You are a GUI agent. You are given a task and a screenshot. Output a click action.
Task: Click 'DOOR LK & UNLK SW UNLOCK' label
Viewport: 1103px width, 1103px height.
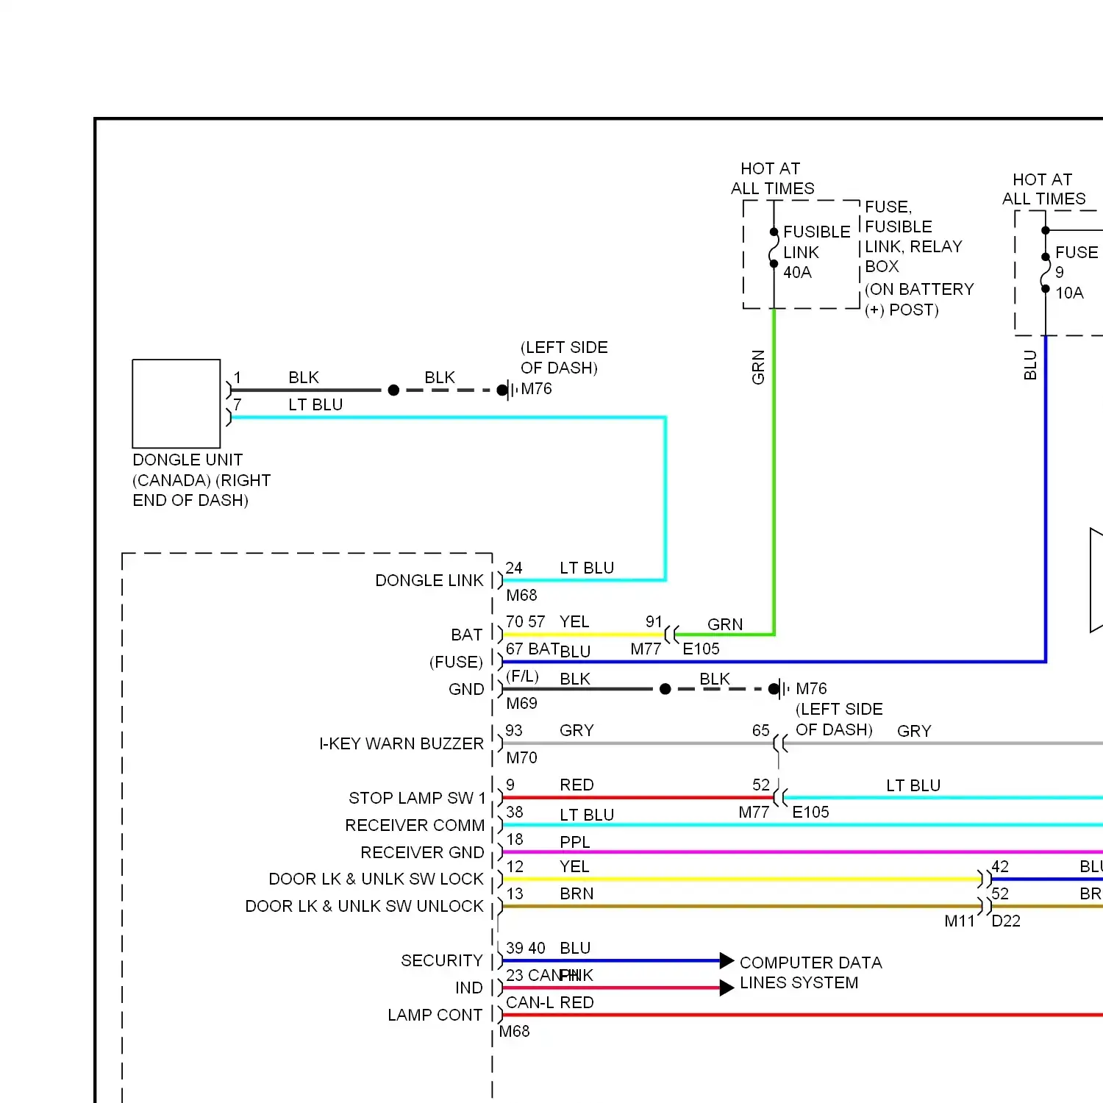(x=364, y=907)
